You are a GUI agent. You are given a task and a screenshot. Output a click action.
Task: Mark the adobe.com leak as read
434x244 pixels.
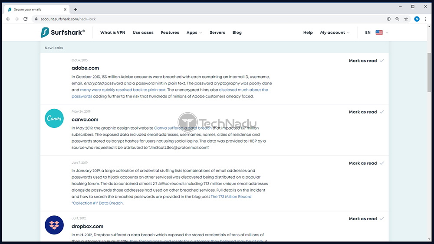tap(366, 61)
